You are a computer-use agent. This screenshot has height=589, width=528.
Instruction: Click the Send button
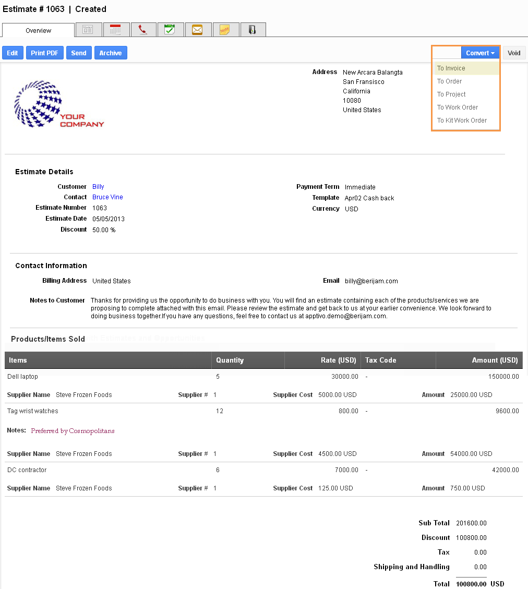click(x=78, y=53)
